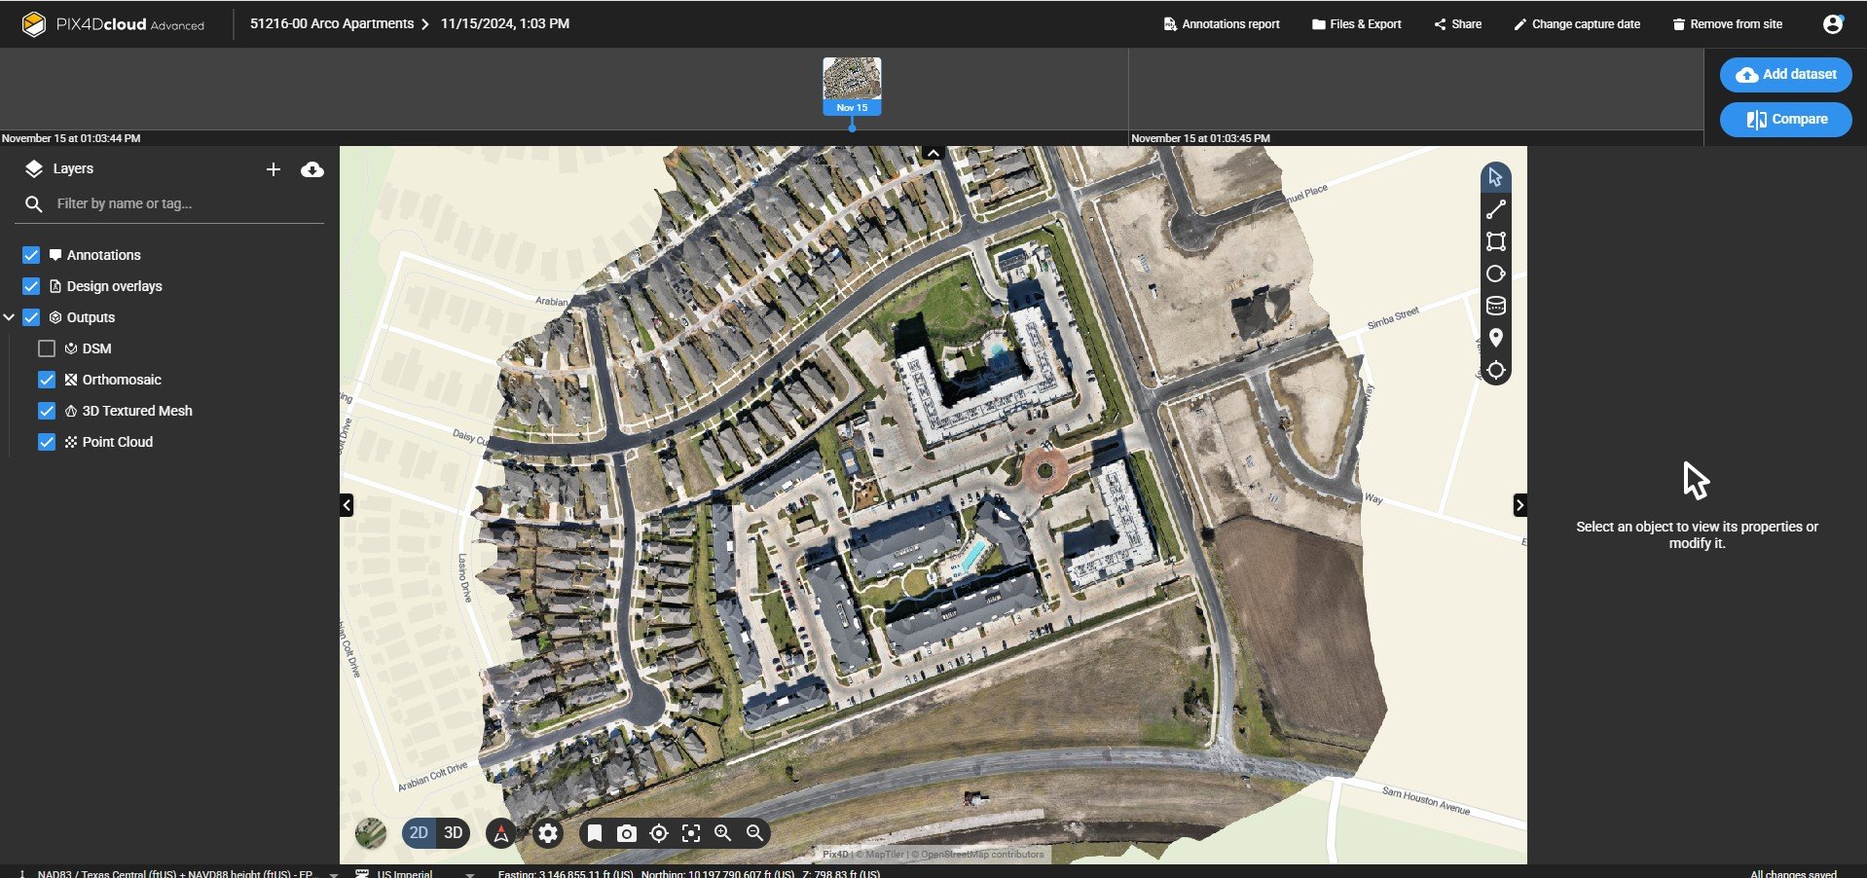Select the Nov 15 dataset thumbnail
This screenshot has height=878, width=1867.
(x=852, y=86)
